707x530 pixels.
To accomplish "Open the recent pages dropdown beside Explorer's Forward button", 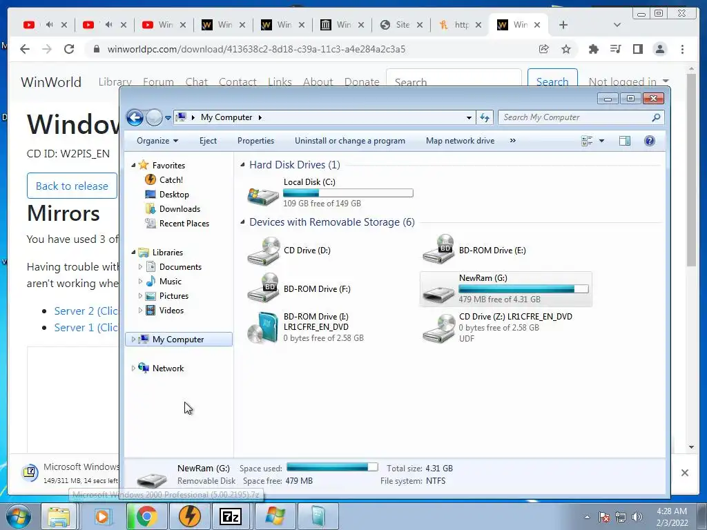I will pos(168,117).
